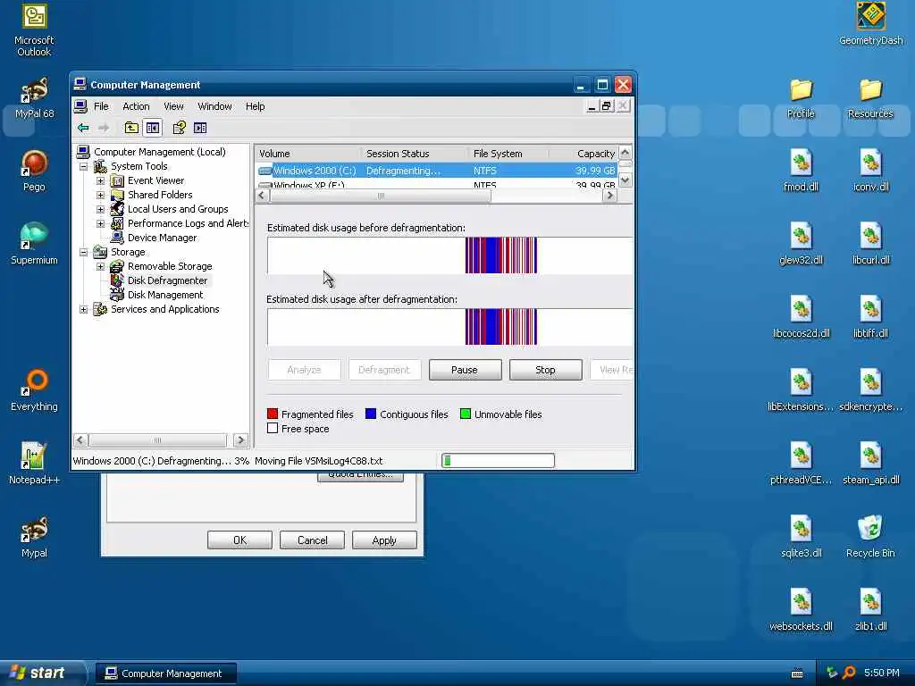This screenshot has height=686, width=915.
Task: Select libtiff.dll file on desktop
Action: pos(870,318)
